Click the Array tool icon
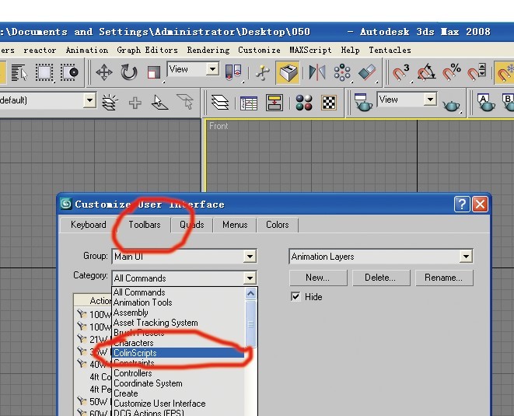 (x=342, y=72)
